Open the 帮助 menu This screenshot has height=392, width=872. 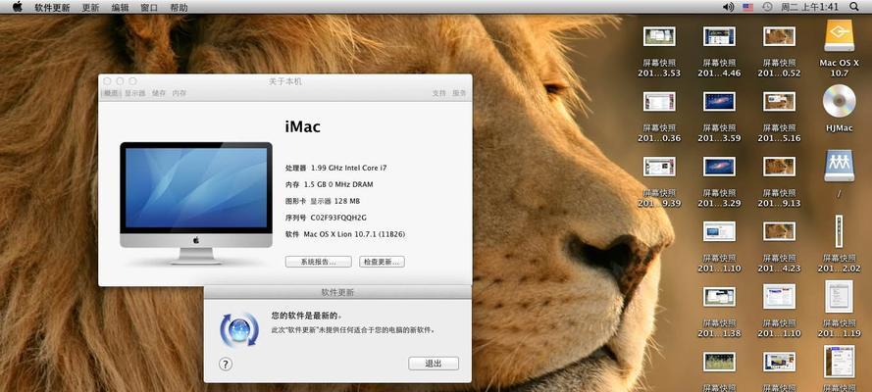(179, 7)
